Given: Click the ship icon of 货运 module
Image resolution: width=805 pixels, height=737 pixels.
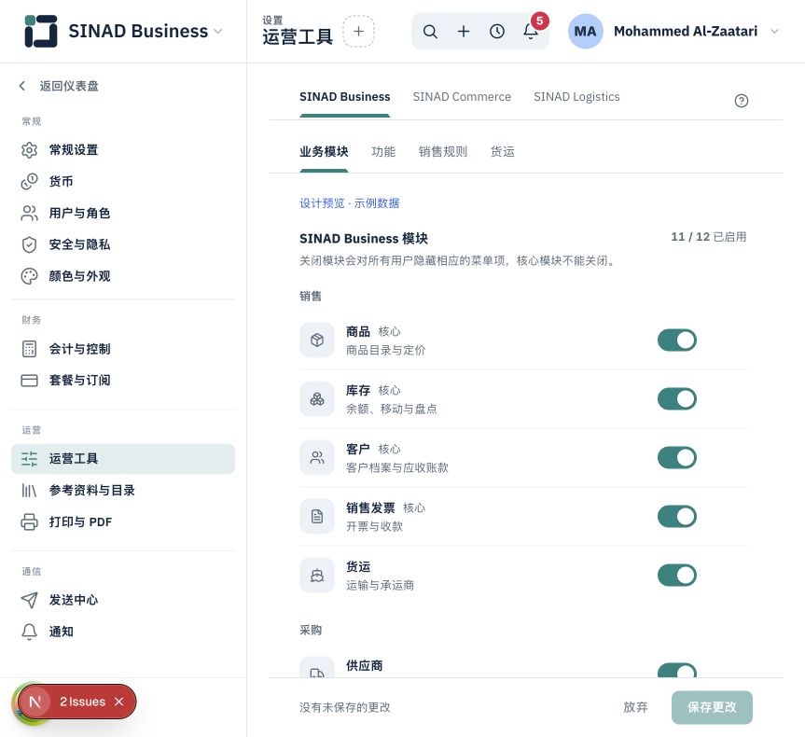Looking at the screenshot, I should pyautogui.click(x=317, y=576).
